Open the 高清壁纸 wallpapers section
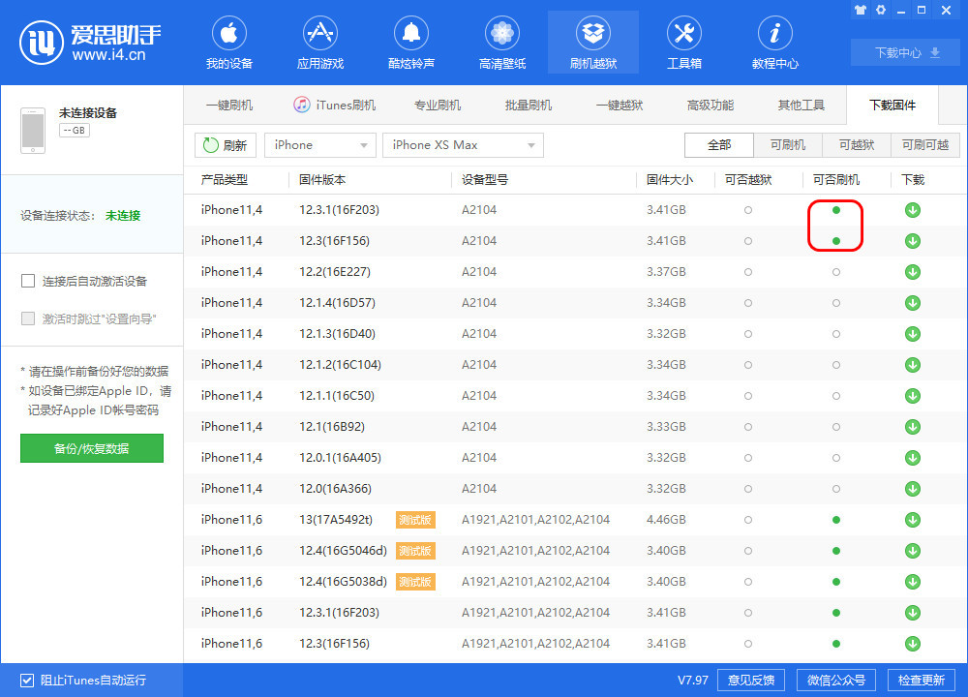Viewport: 968px width, 697px height. 502,45
